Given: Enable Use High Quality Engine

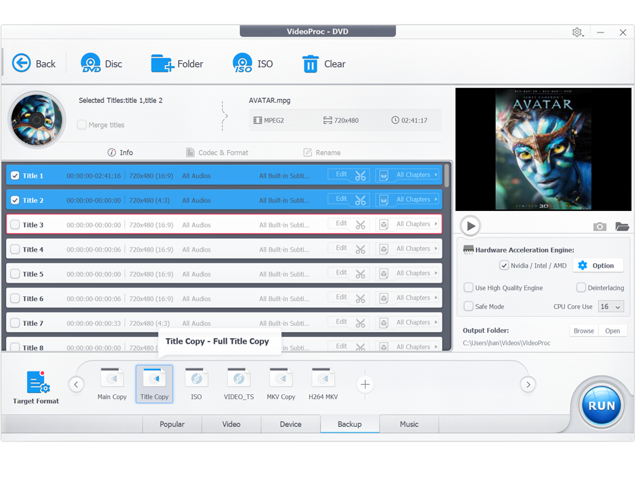Looking at the screenshot, I should (468, 287).
